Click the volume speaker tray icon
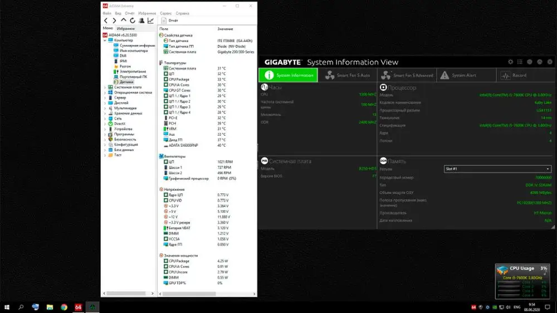The width and height of the screenshot is (557, 313). pos(509,307)
